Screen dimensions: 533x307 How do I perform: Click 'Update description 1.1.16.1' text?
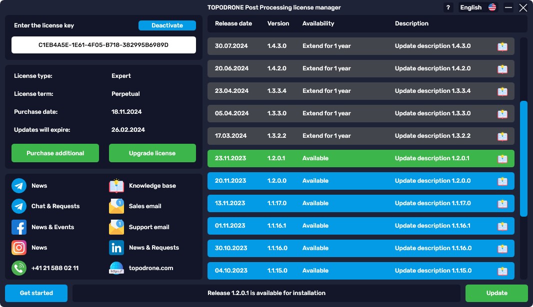pyautogui.click(x=432, y=226)
